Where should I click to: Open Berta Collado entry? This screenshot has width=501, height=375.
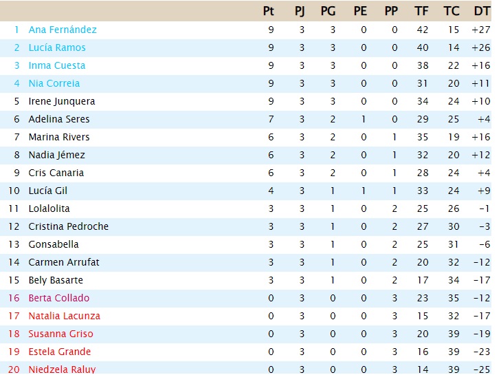[x=59, y=298]
